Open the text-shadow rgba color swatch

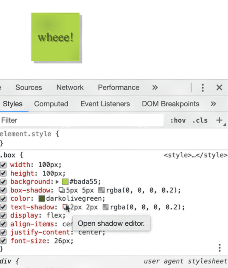[x=106, y=207]
